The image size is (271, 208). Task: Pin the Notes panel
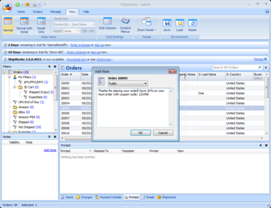pyautogui.click(x=49, y=137)
